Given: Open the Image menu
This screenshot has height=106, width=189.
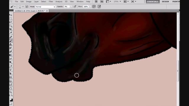Looking at the screenshot, I should tap(29, 1).
